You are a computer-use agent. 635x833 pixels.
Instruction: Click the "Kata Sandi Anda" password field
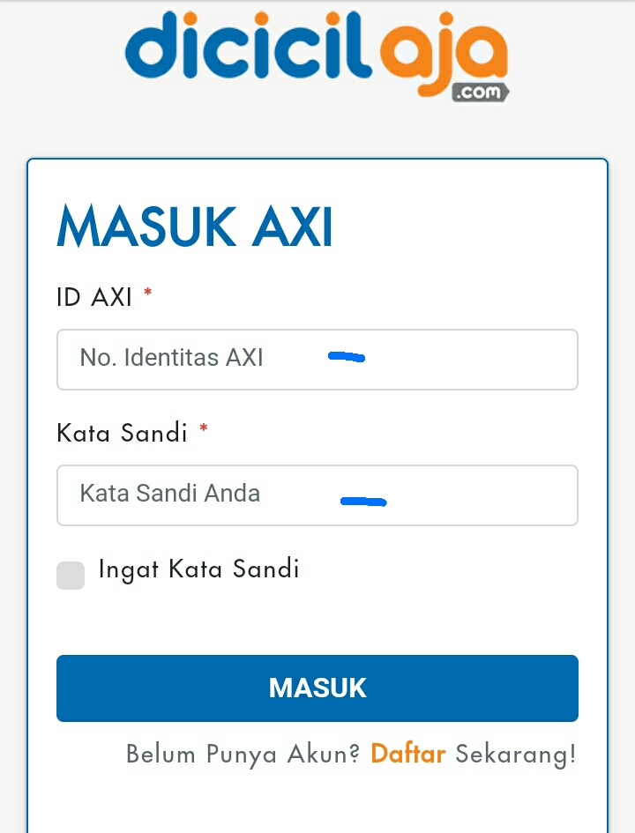tap(317, 495)
